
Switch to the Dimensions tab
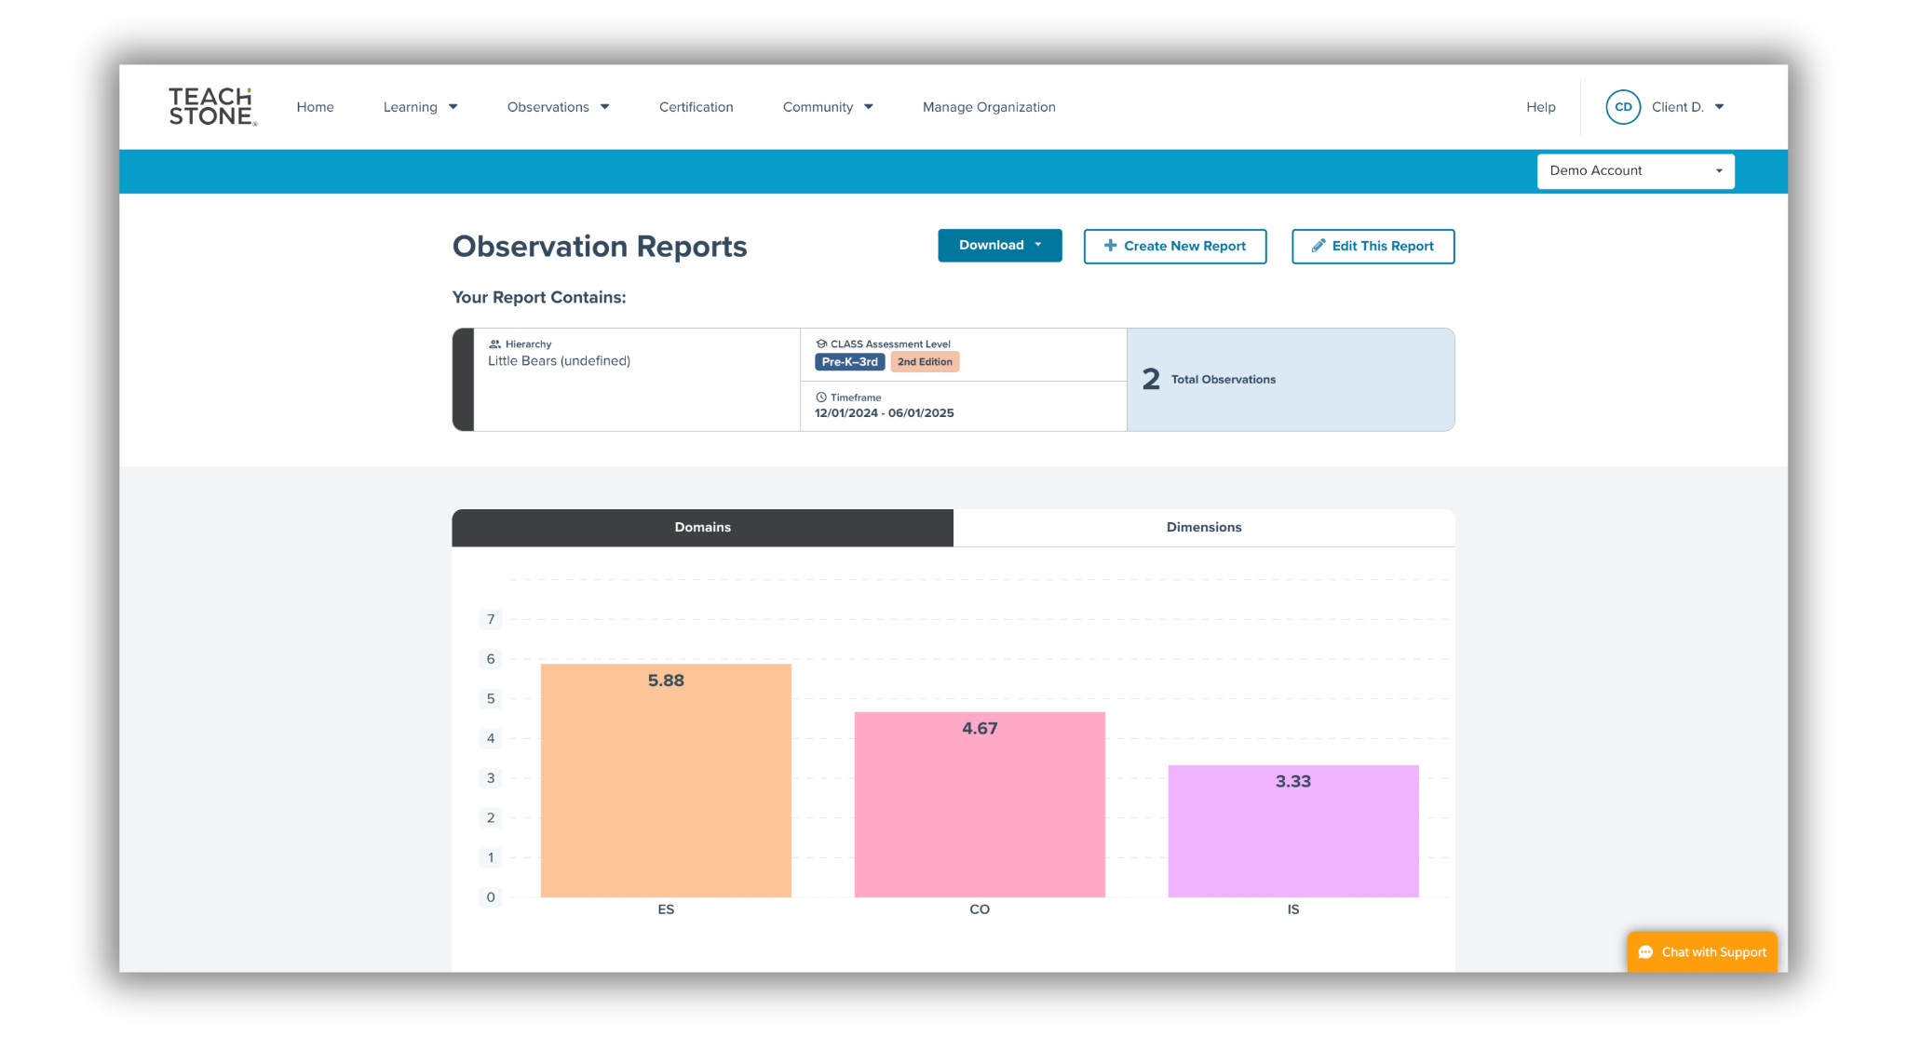1203,527
